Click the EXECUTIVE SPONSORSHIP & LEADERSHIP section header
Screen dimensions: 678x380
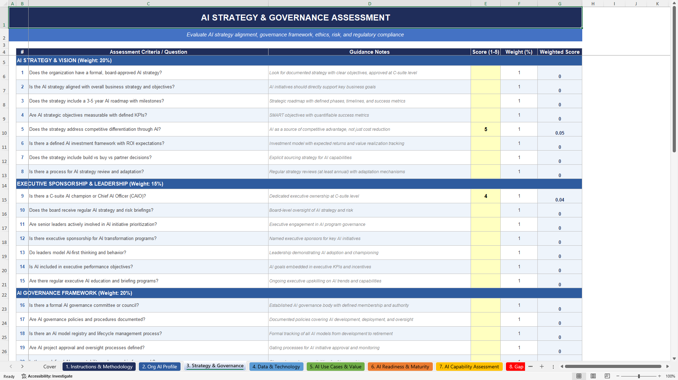299,184
